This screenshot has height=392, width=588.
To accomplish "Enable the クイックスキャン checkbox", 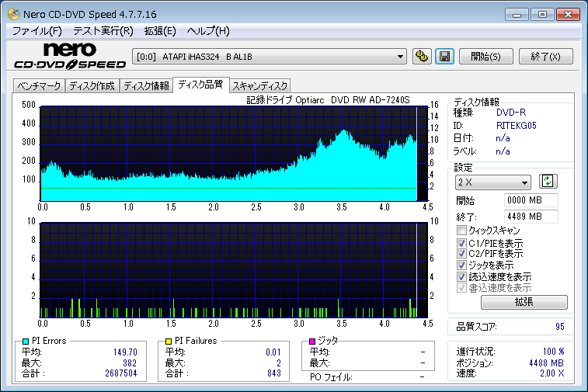I will click(461, 230).
